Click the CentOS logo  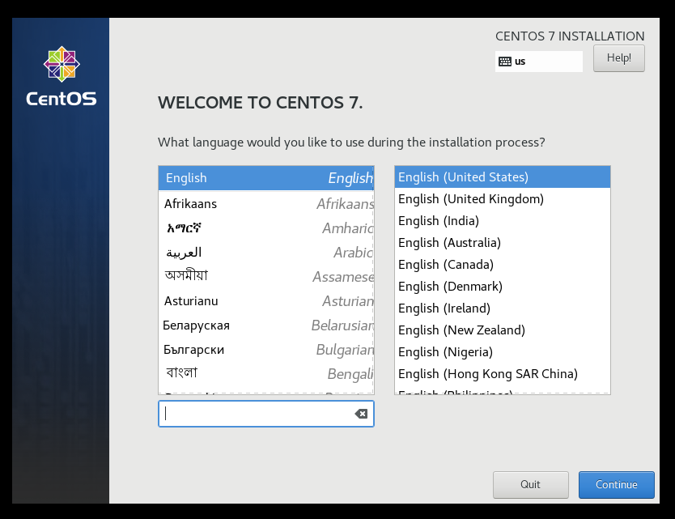click(x=62, y=77)
